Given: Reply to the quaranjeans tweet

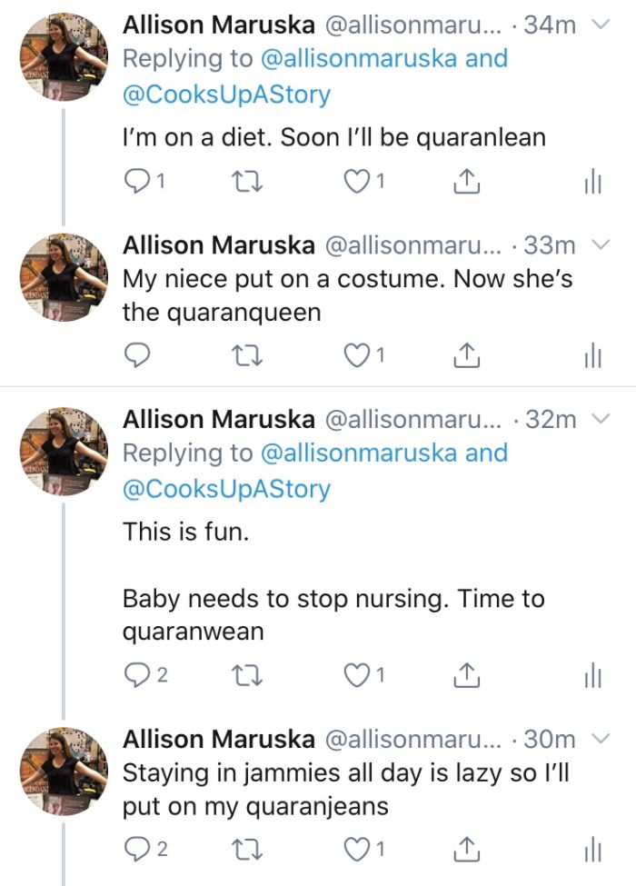Looking at the screenshot, I should [136, 850].
